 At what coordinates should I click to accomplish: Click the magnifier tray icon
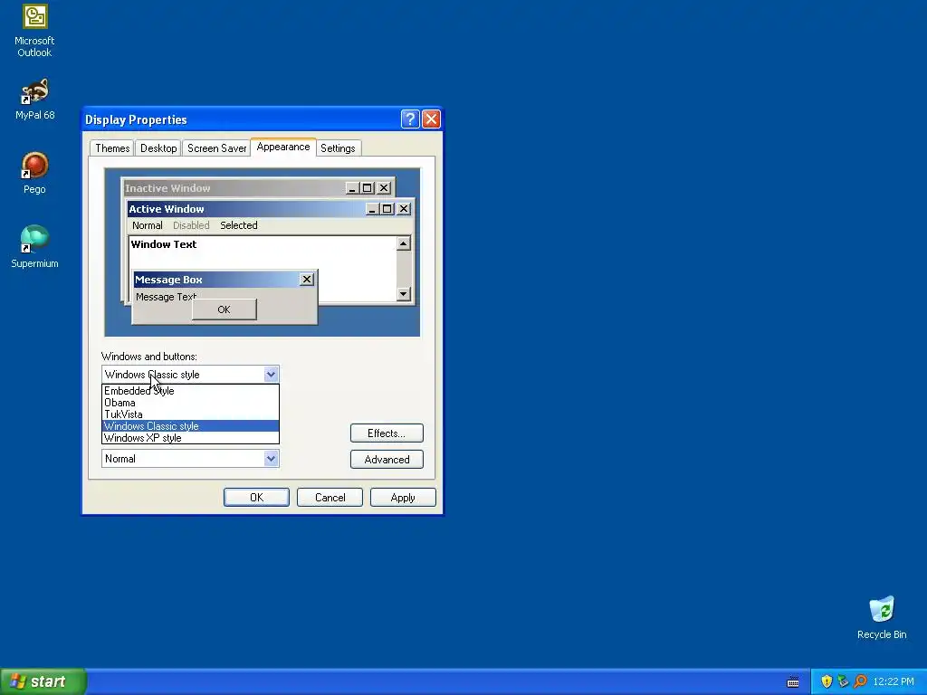click(860, 681)
